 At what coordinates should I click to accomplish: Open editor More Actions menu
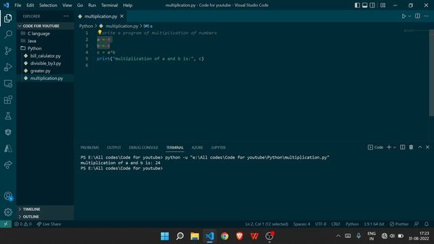coord(427,16)
